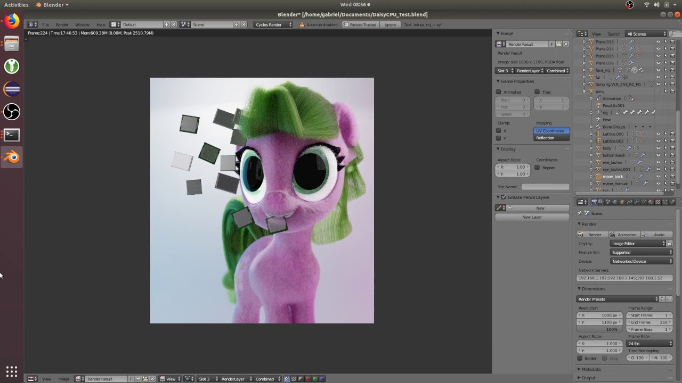The width and height of the screenshot is (682, 383).
Task: Click the pin icon beside Scene
Action: tap(580, 213)
